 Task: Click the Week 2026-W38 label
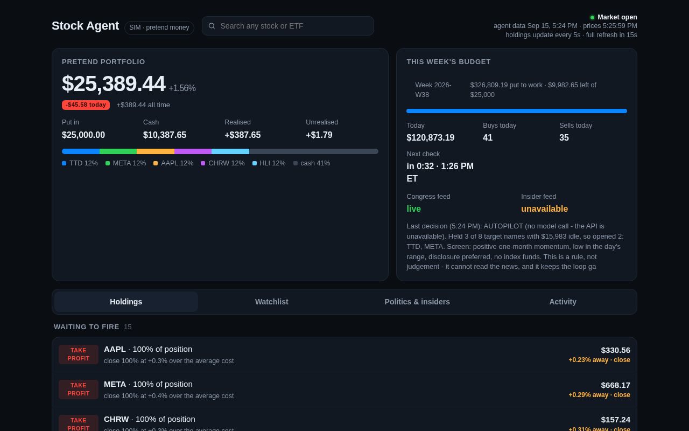[x=433, y=90]
